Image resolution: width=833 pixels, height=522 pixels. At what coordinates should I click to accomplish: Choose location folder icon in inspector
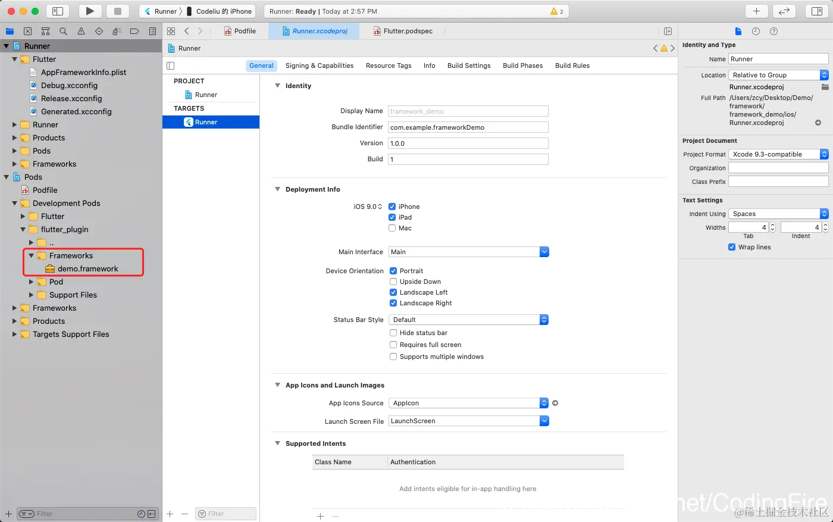pyautogui.click(x=825, y=87)
